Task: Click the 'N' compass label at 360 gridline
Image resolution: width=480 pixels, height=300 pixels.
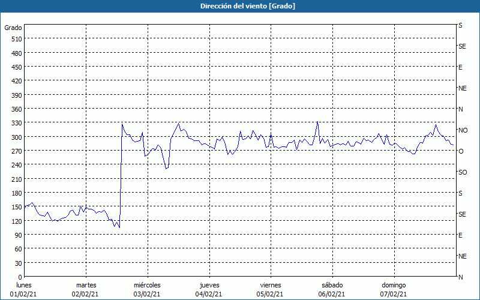Action: click(x=461, y=109)
